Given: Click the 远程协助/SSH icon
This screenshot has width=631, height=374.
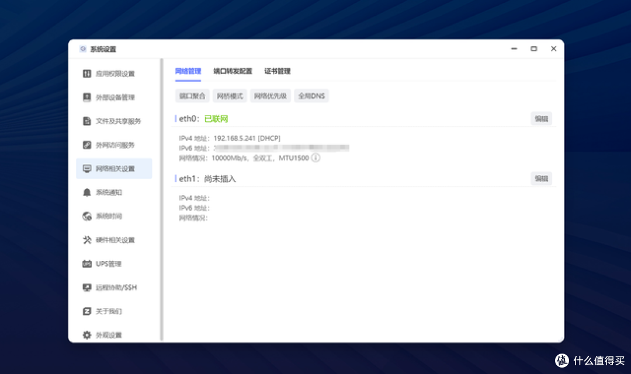Looking at the screenshot, I should pyautogui.click(x=86, y=287).
